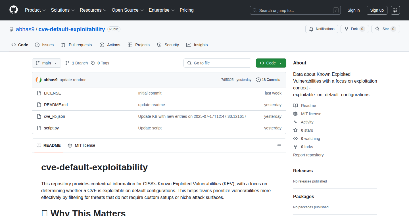Screen dimensions: 409x216
Task: Open the main branch selector dropdown
Action: [47, 63]
